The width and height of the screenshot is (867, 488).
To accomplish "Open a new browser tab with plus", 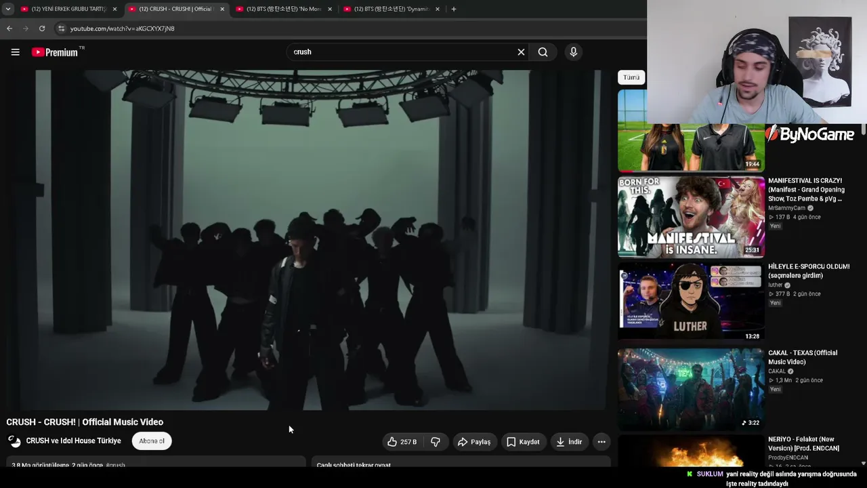I will [454, 9].
